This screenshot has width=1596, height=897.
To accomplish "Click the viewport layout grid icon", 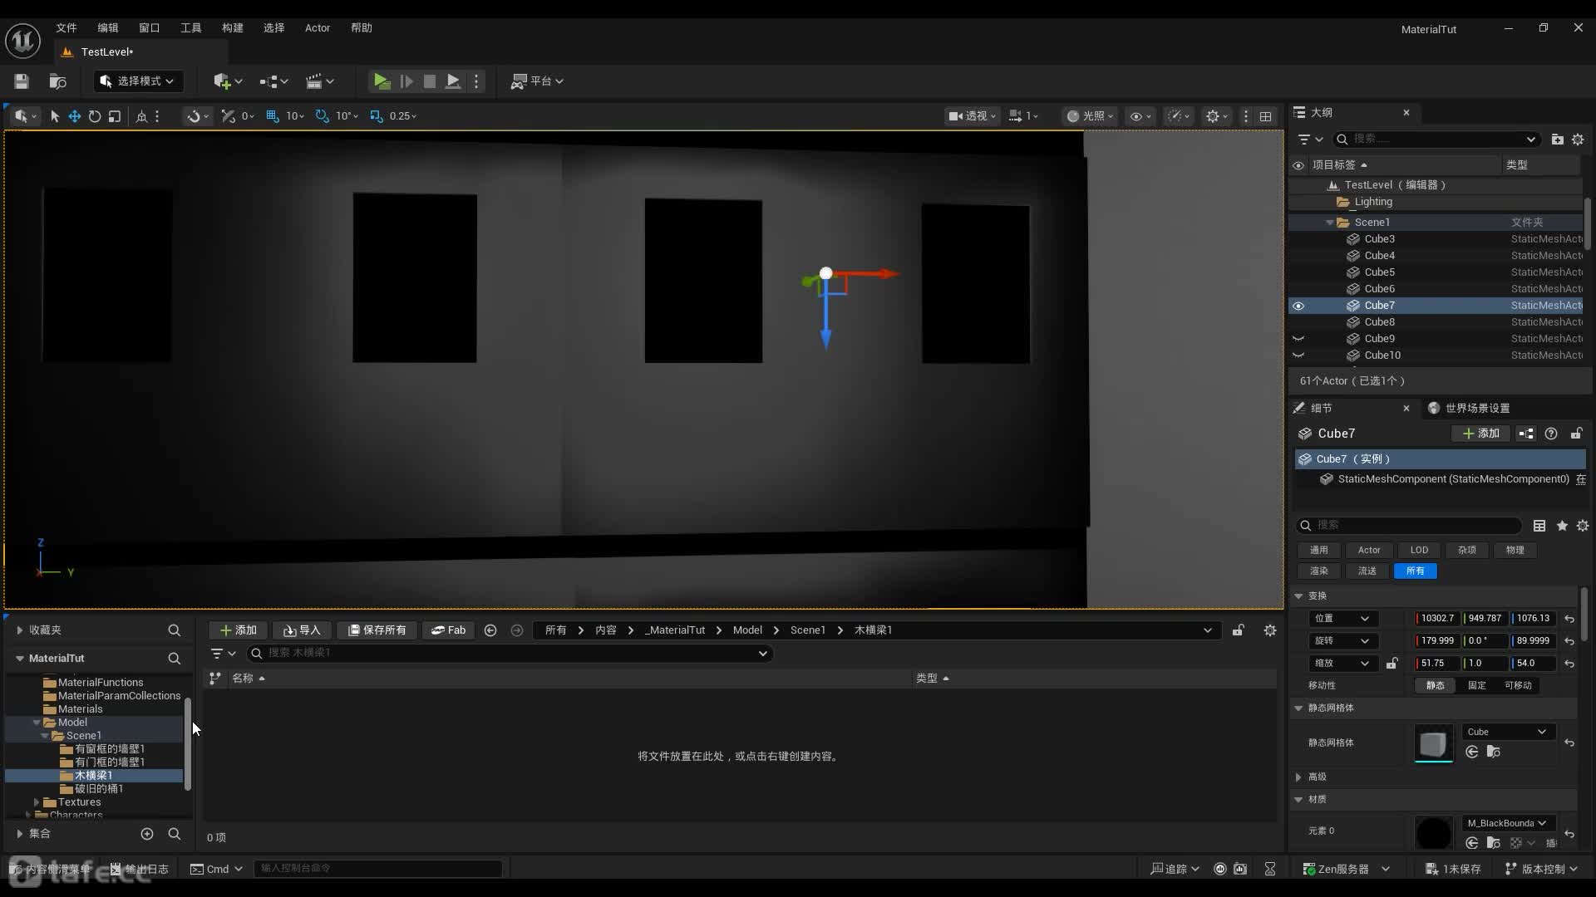I will pyautogui.click(x=1265, y=116).
